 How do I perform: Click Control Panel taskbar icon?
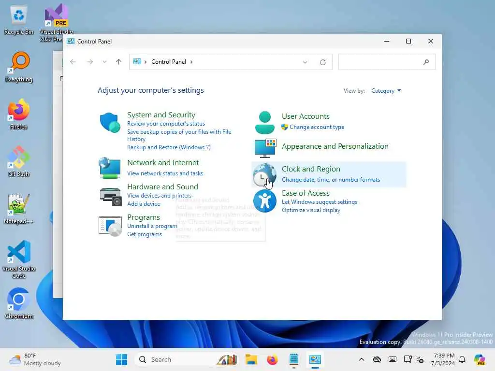(x=315, y=359)
